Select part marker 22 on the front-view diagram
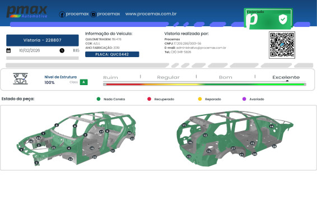The width and height of the screenshot is (317, 224). pyautogui.click(x=71, y=159)
